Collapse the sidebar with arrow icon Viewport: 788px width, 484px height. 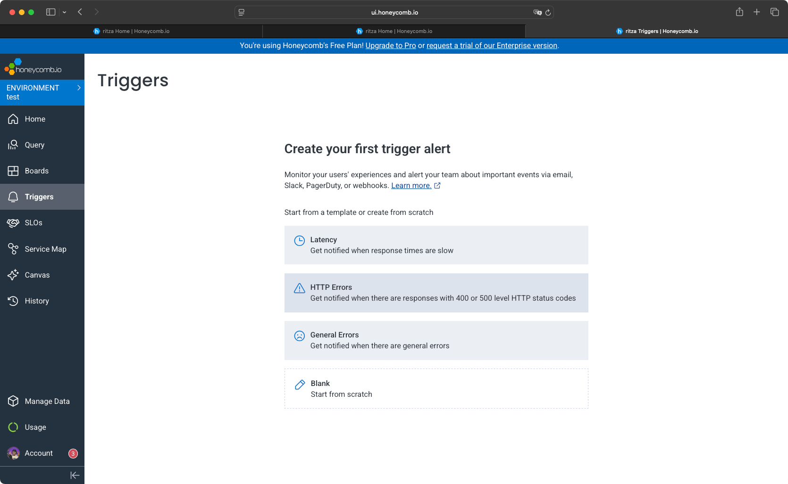pyautogui.click(x=75, y=475)
